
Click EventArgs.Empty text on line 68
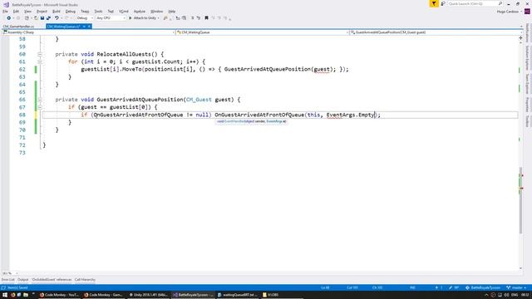coord(350,115)
